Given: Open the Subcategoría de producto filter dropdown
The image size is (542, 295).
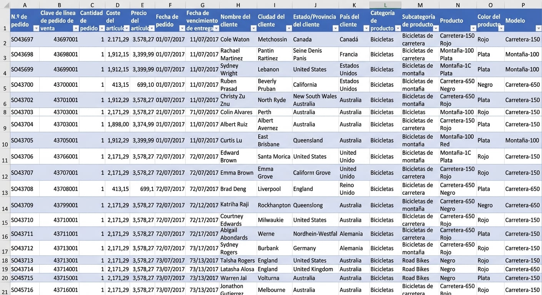Looking at the screenshot, I should tap(436, 28).
